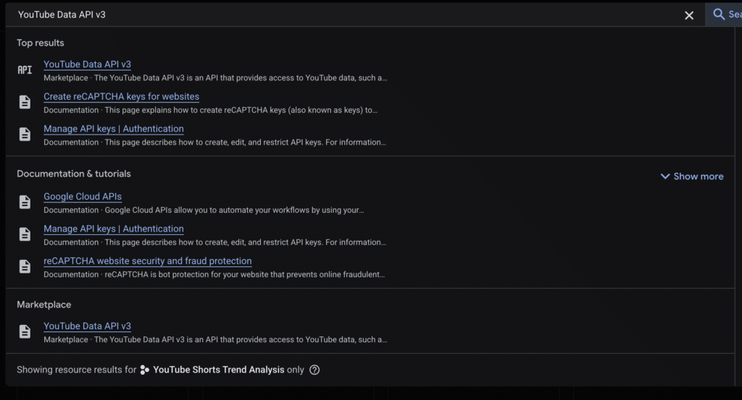Open YouTube Data API v3 under Top results
This screenshot has height=400, width=742.
click(87, 64)
